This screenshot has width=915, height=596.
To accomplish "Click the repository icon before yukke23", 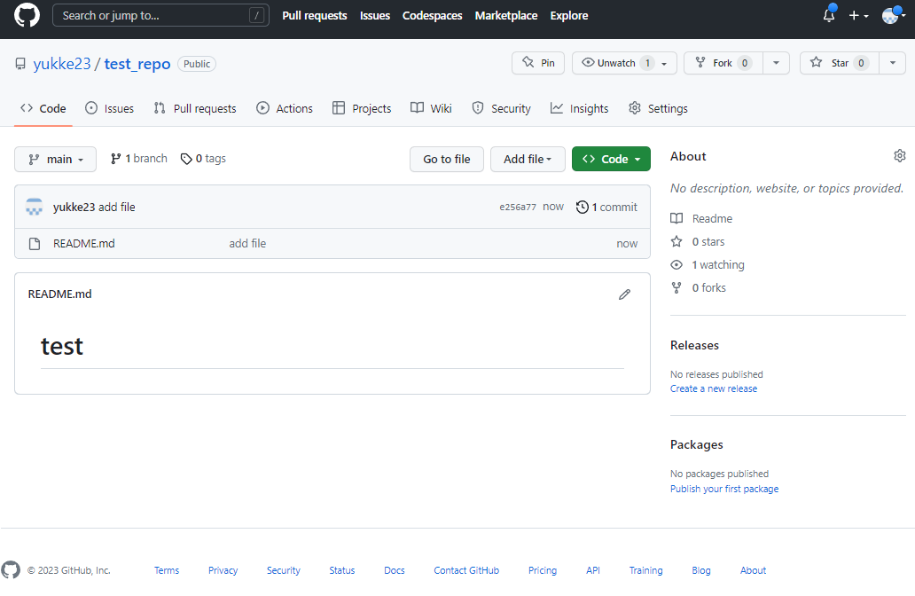I will click(x=20, y=64).
